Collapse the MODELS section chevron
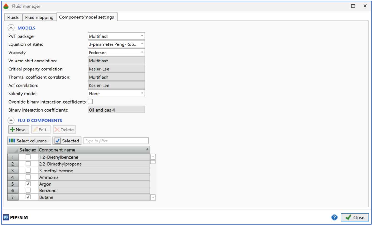The height and width of the screenshot is (225, 372). pyautogui.click(x=11, y=28)
